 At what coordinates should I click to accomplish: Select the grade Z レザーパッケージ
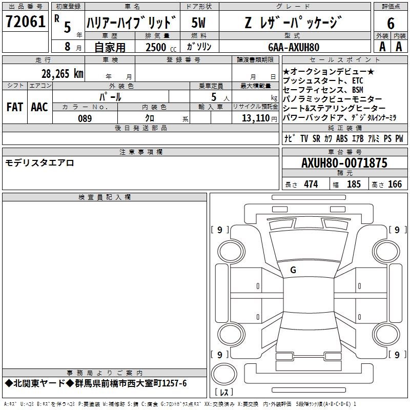[293, 23]
